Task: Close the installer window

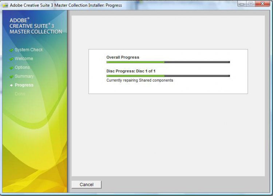Action: pos(262,4)
